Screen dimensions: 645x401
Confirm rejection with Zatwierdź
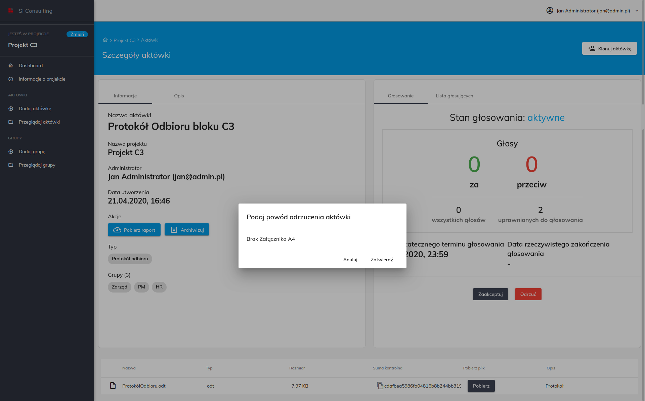coord(382,260)
